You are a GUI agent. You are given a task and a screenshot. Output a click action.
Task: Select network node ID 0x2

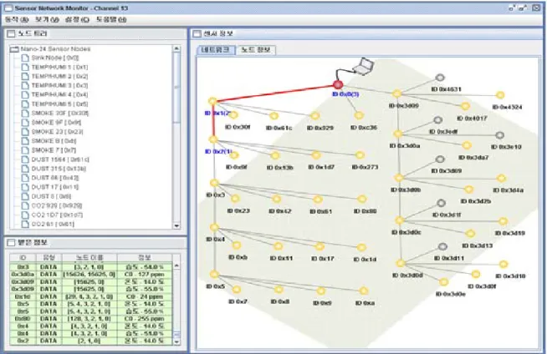pos(213,139)
